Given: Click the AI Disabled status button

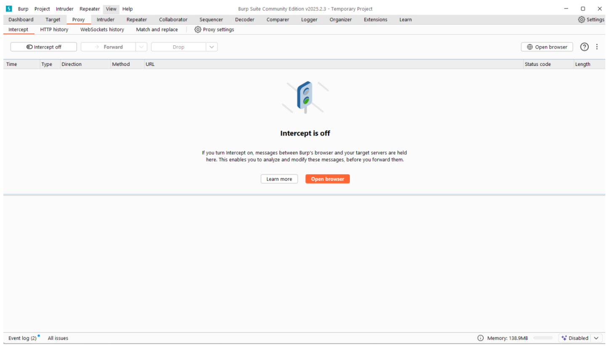Looking at the screenshot, I should [x=575, y=338].
